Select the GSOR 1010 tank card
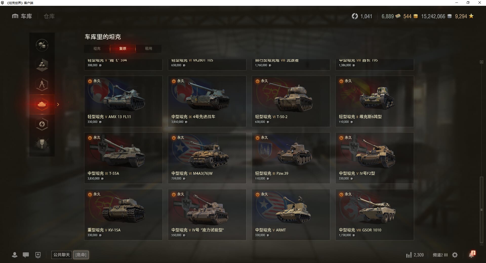 click(375, 215)
